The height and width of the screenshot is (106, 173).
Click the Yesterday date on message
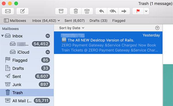coord(151,35)
